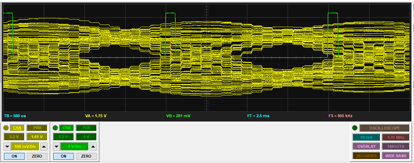Zero the CHB channel offset
This screenshot has width=414, height=163.
point(86,156)
